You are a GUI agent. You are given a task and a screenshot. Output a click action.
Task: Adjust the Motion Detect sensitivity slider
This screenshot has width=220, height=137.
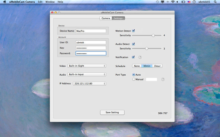[153, 36]
